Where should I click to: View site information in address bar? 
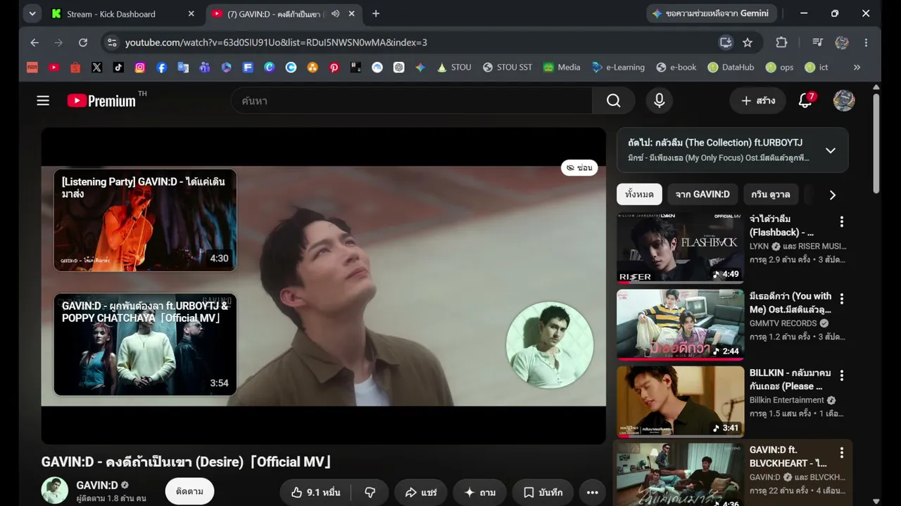[x=111, y=42]
